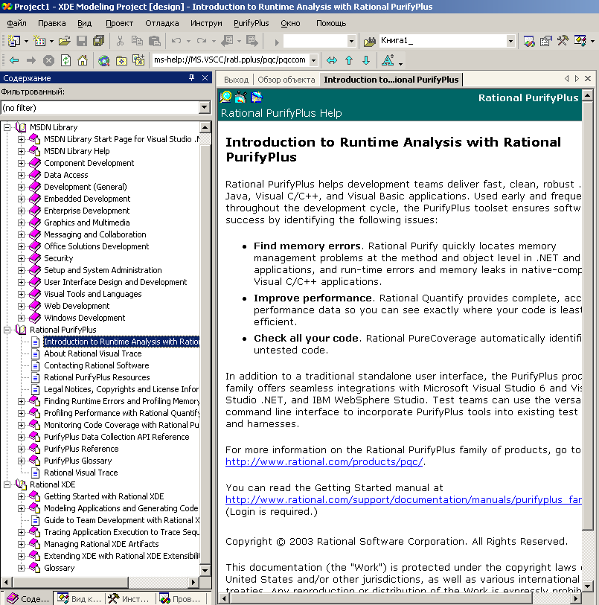Select Contacting Rational Software topic
The image size is (599, 605).
(x=97, y=365)
